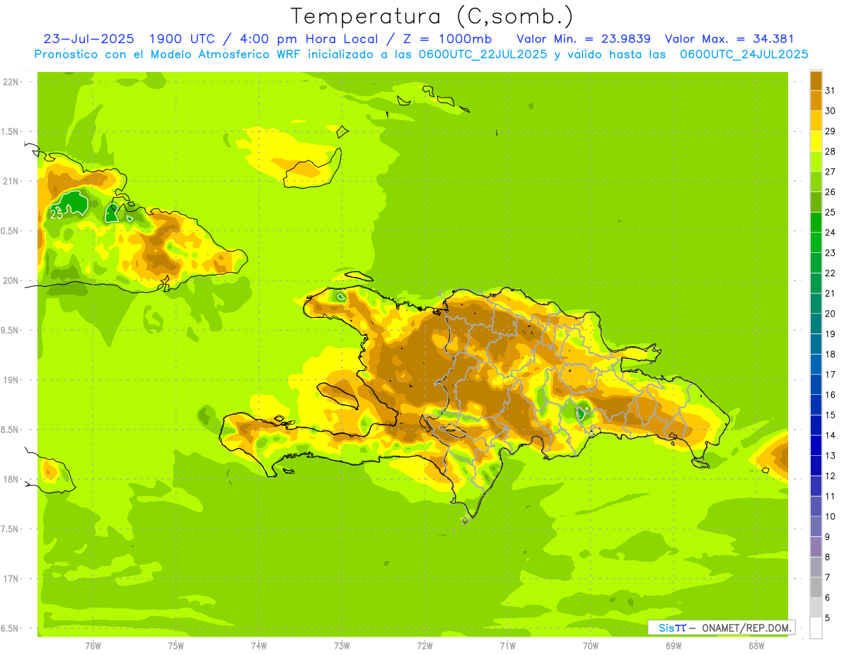
Task: Click the '75W' longitude label
Action: (x=176, y=645)
